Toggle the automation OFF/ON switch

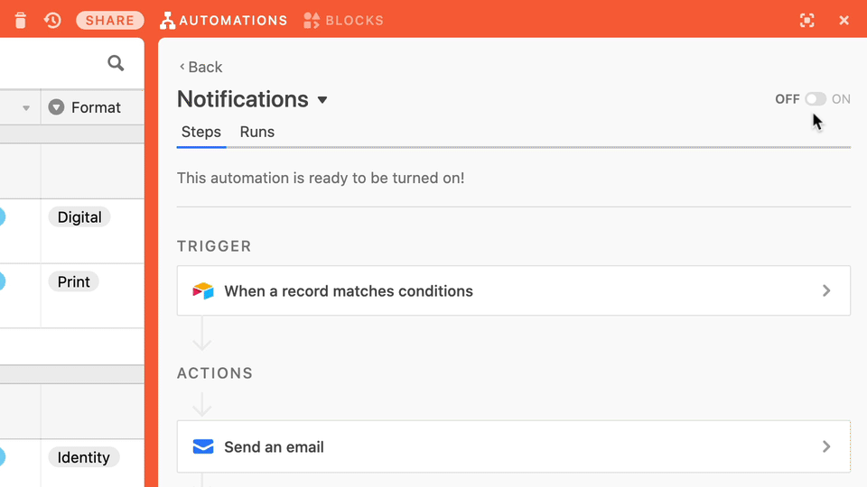coord(815,99)
